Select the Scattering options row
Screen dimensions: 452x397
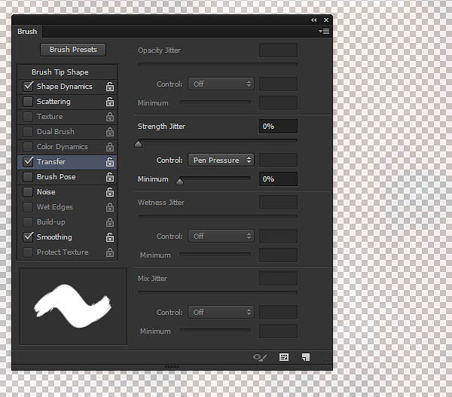[67, 102]
